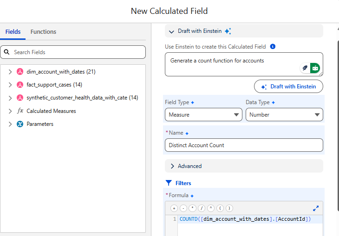Insert the caret exponent operator
This screenshot has height=236, width=339.
click(x=211, y=208)
